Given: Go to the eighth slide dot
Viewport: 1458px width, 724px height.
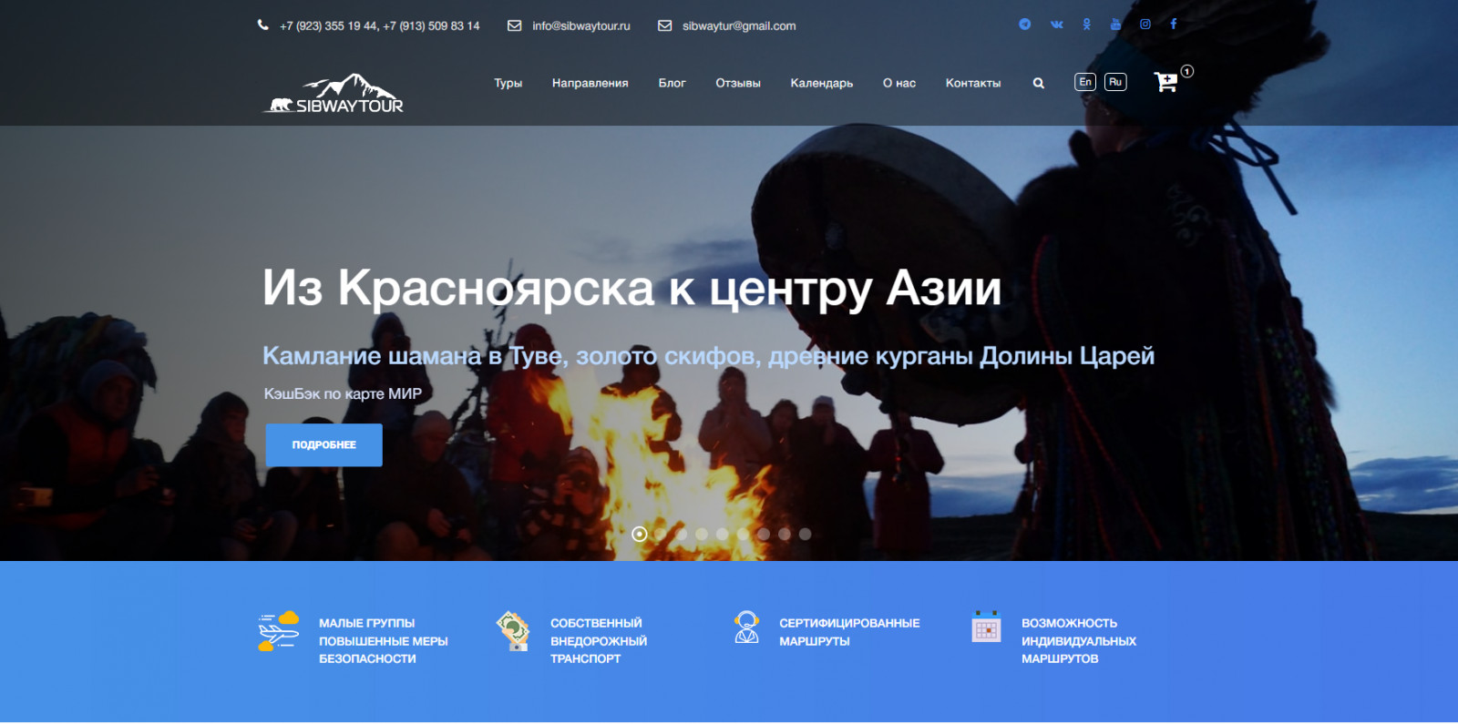Looking at the screenshot, I should coord(785,535).
